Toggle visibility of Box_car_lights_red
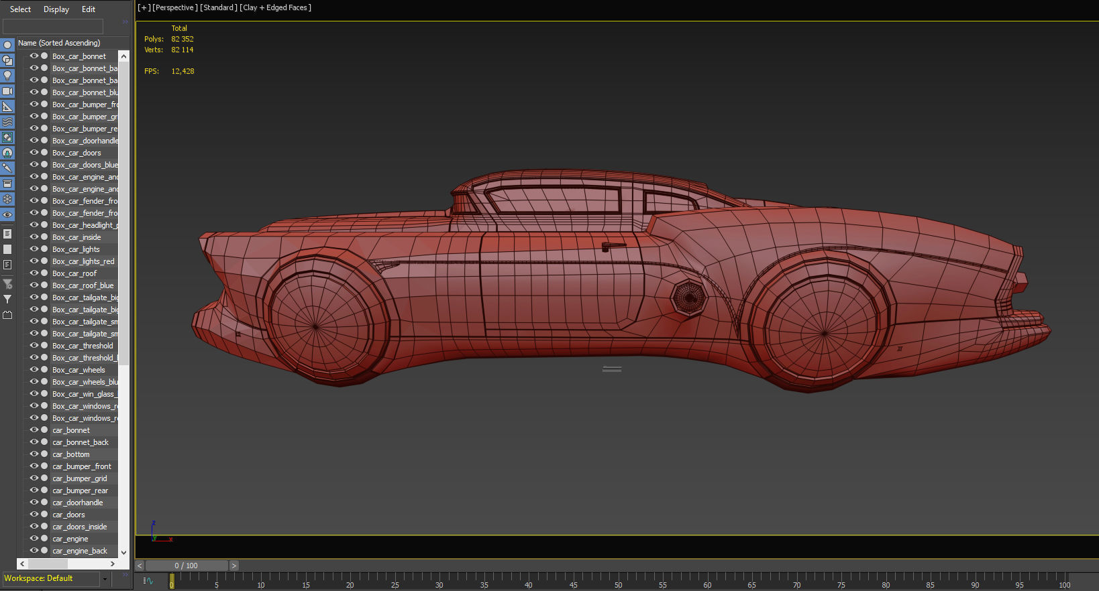The width and height of the screenshot is (1099, 591). (34, 261)
